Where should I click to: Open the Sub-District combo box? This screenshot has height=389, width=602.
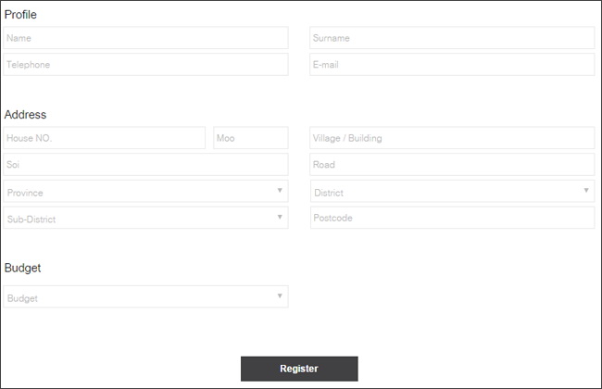point(139,219)
